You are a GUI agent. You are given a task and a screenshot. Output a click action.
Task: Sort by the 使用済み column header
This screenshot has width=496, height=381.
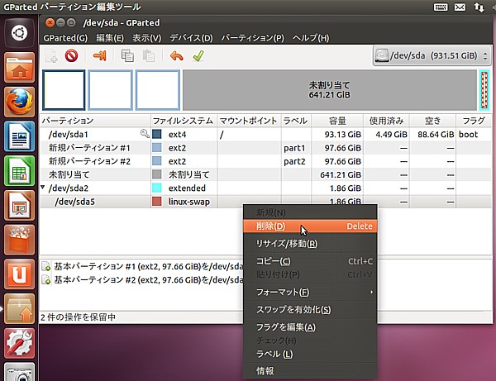[x=386, y=121]
